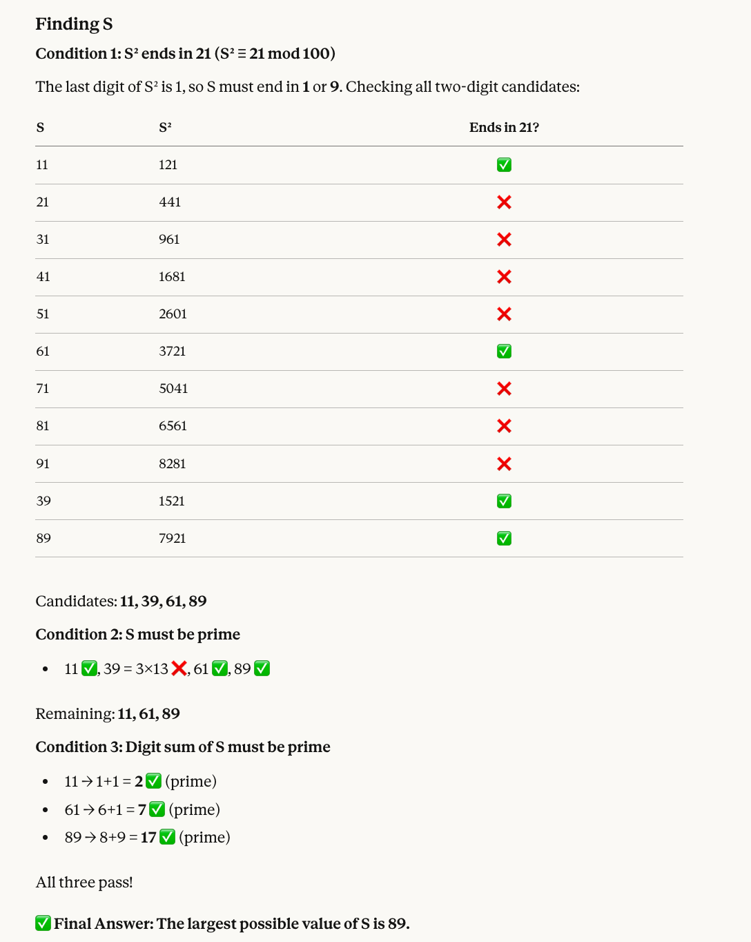Click the green checkmark in the 7921 row
Image resolution: width=751 pixels, height=942 pixels.
click(504, 538)
